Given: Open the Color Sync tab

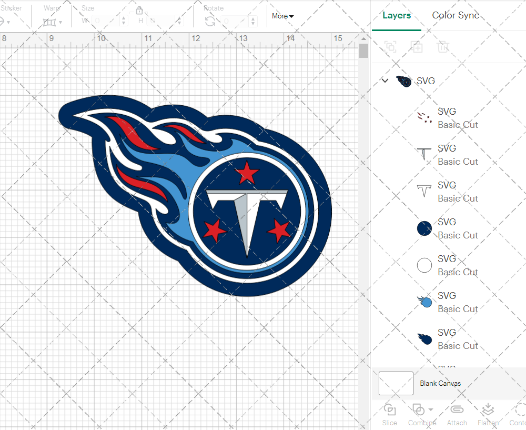Looking at the screenshot, I should [x=455, y=15].
